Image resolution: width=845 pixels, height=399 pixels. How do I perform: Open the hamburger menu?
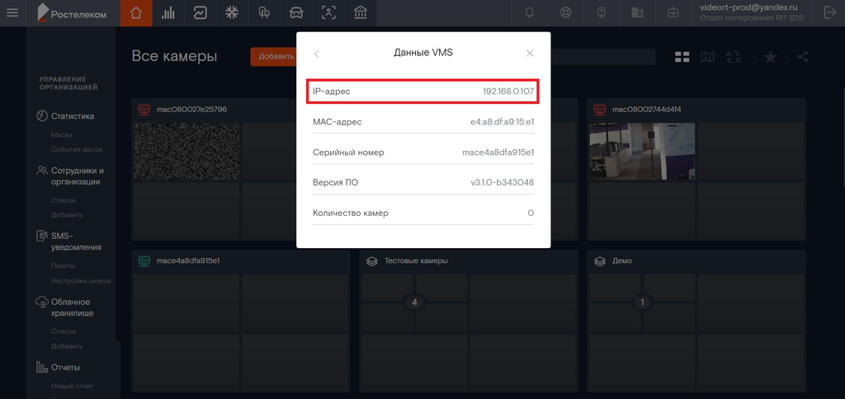click(x=12, y=12)
